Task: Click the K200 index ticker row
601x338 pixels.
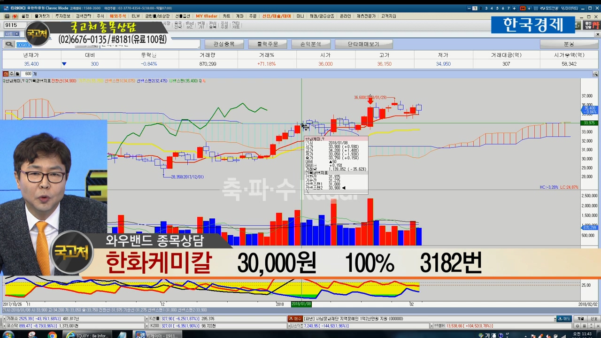Action: pyautogui.click(x=216, y=326)
